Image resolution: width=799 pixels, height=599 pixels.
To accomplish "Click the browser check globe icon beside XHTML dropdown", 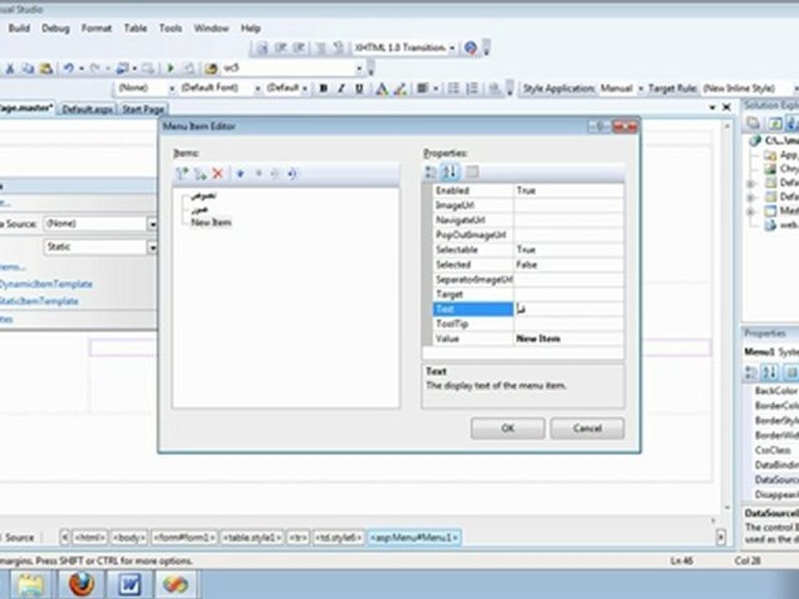I will click(470, 48).
